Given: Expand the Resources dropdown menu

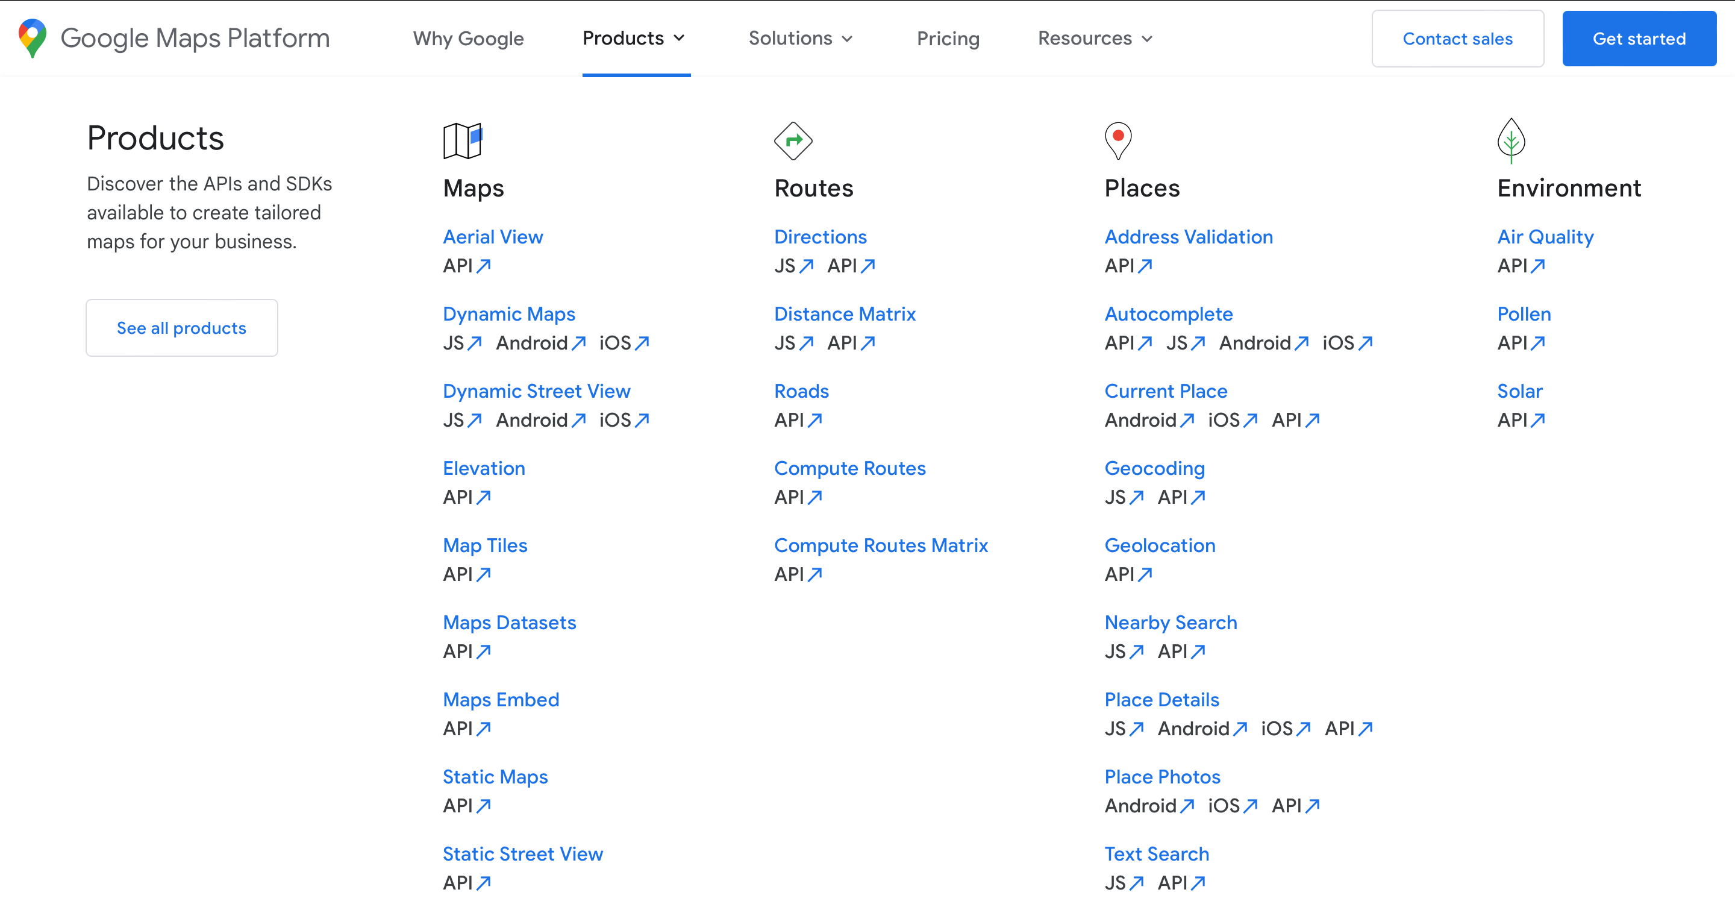Looking at the screenshot, I should tap(1095, 39).
